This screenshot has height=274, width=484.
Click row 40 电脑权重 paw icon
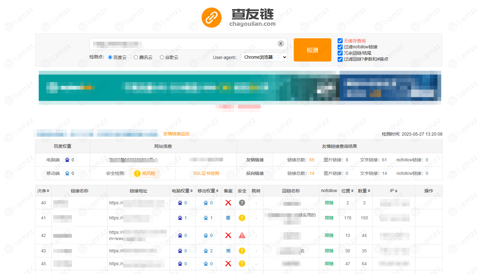[180, 203]
